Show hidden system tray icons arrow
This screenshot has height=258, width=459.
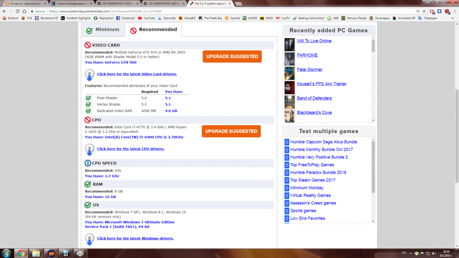click(x=411, y=253)
